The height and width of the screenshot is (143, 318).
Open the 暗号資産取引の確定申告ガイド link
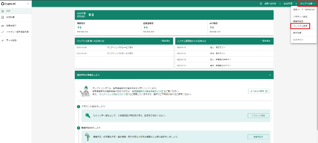(x=147, y=91)
